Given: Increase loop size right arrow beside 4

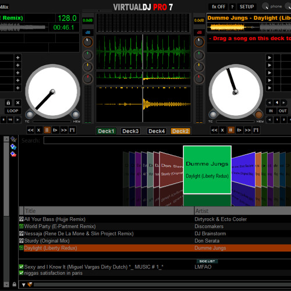Looking at the screenshot, I should (283, 102).
